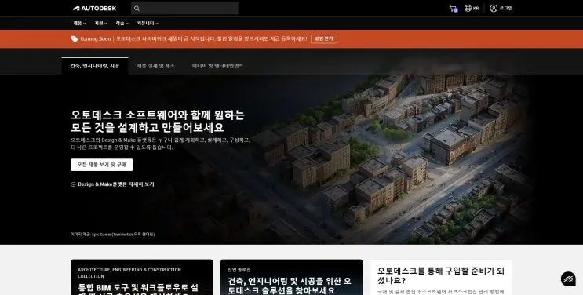Focus the header search field
The image size is (583, 295).
coord(184,8)
